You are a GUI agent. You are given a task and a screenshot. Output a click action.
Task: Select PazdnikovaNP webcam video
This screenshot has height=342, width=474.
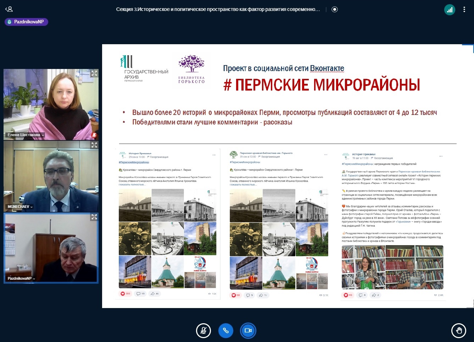pos(51,248)
